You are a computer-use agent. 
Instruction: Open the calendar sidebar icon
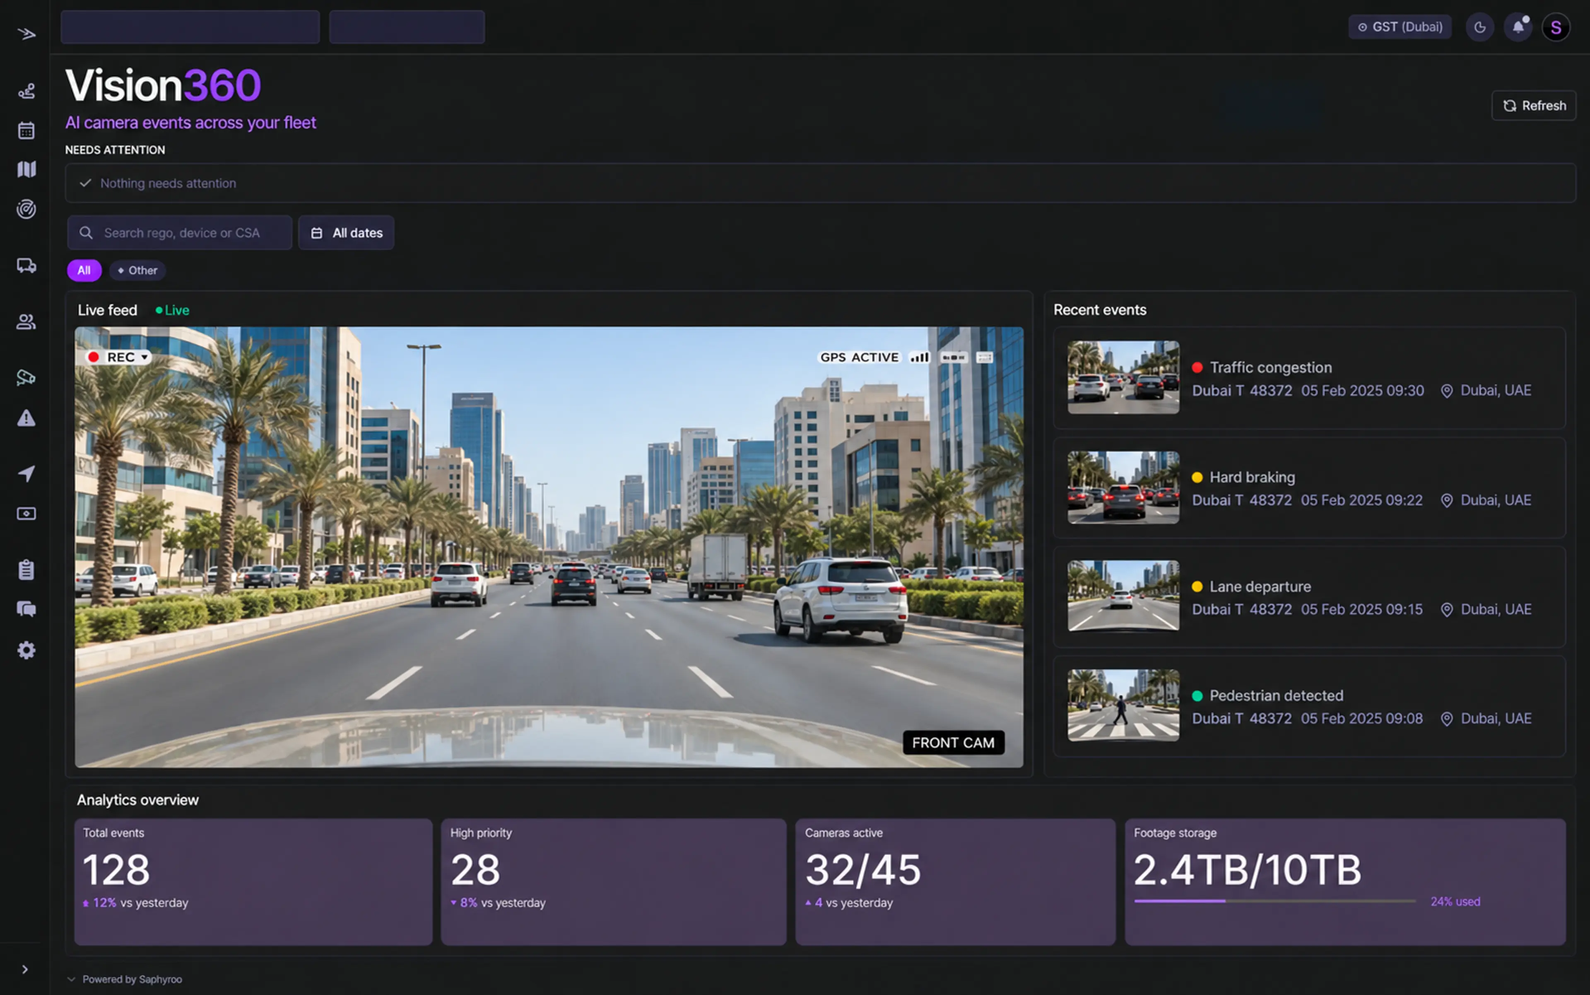pos(26,130)
